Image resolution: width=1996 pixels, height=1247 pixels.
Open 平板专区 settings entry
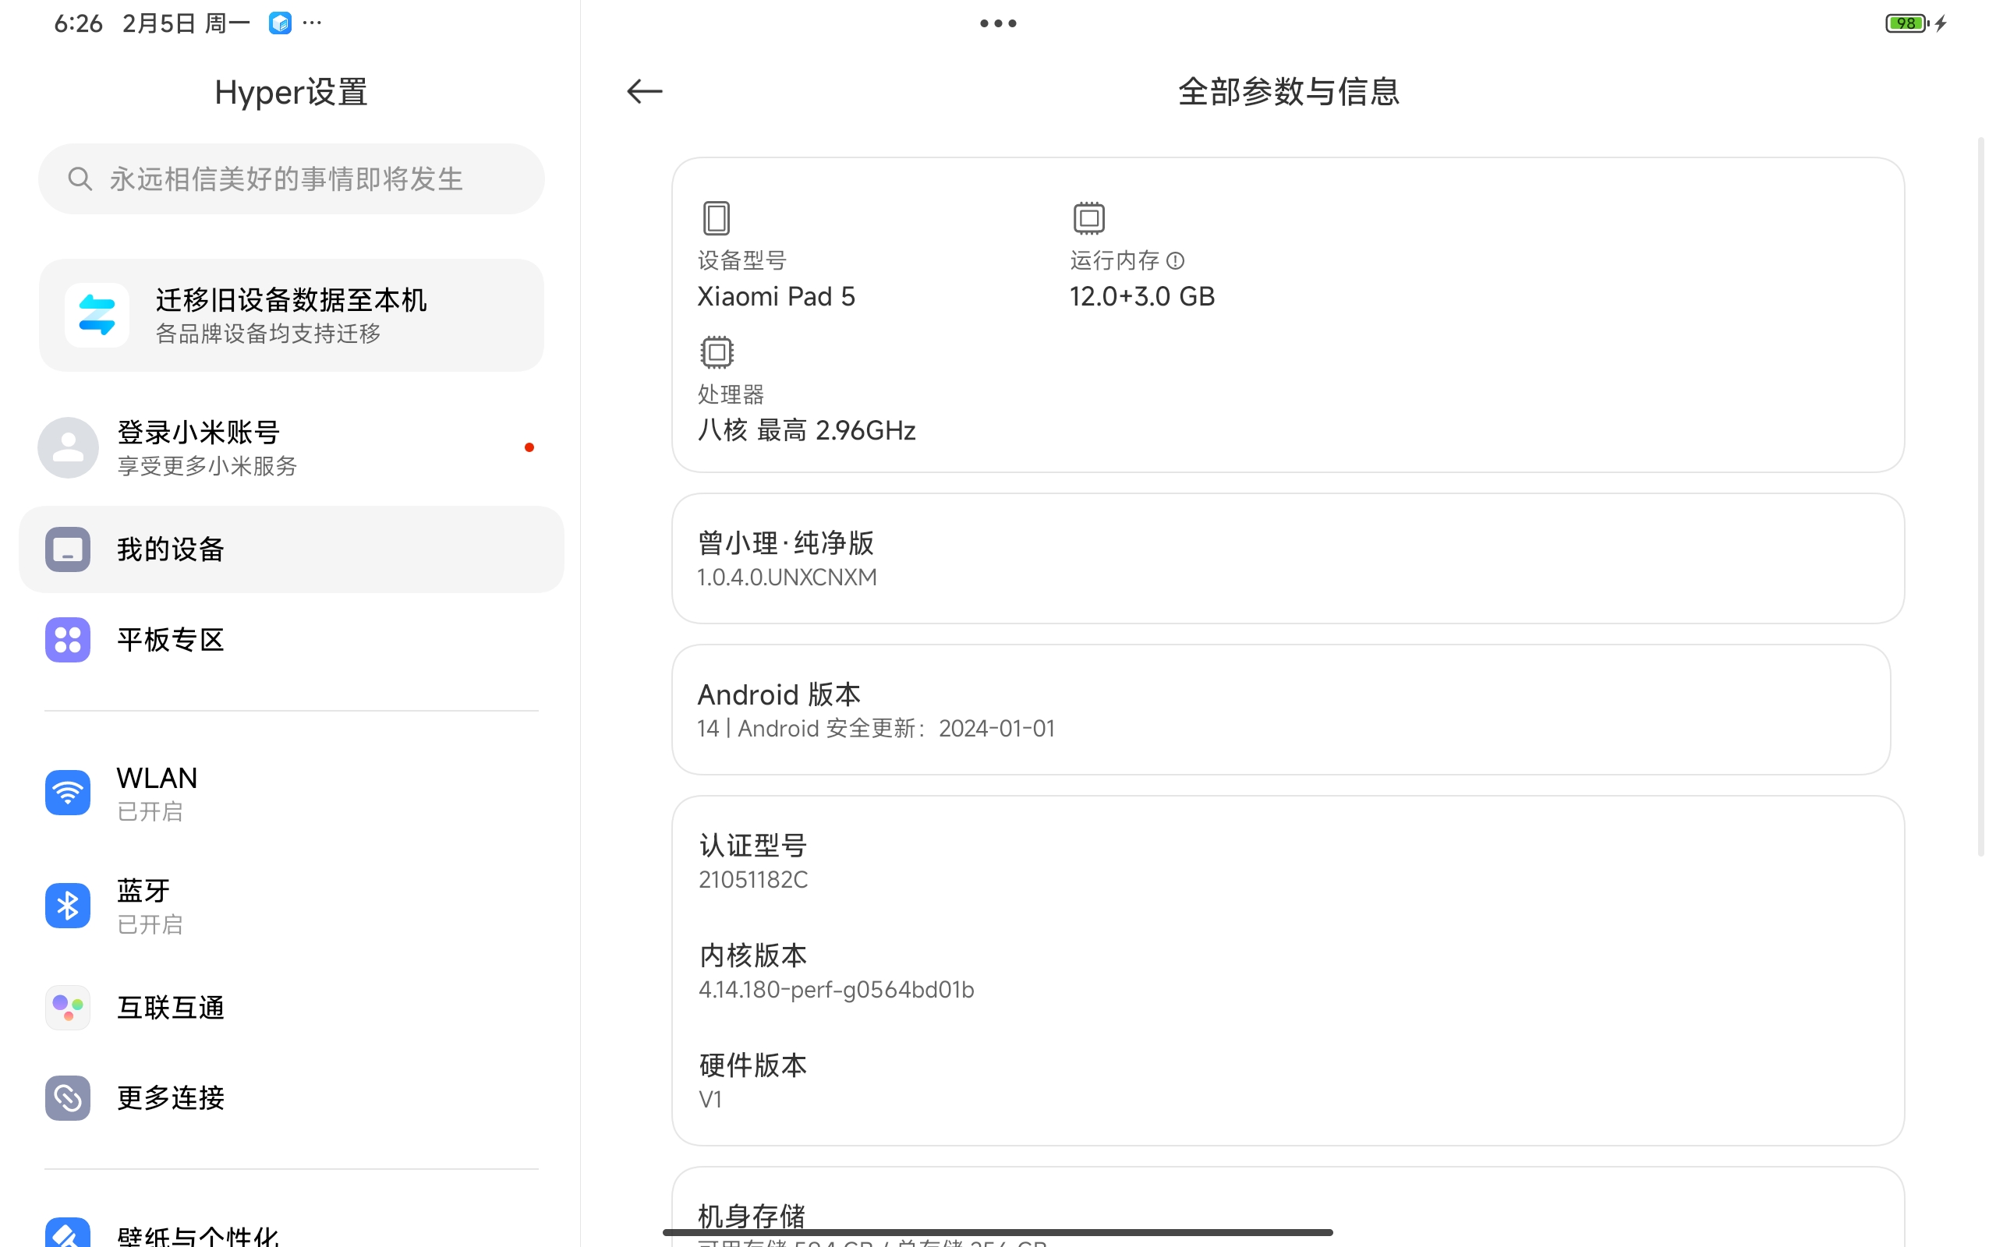coord(291,640)
